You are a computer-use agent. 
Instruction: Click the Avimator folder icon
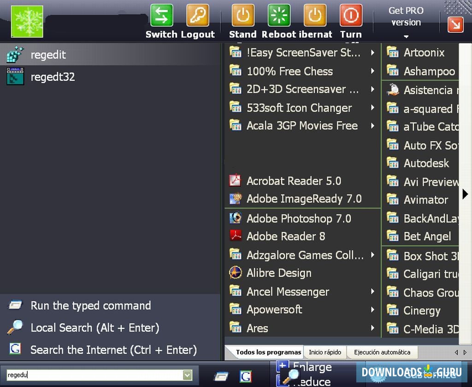tap(393, 199)
